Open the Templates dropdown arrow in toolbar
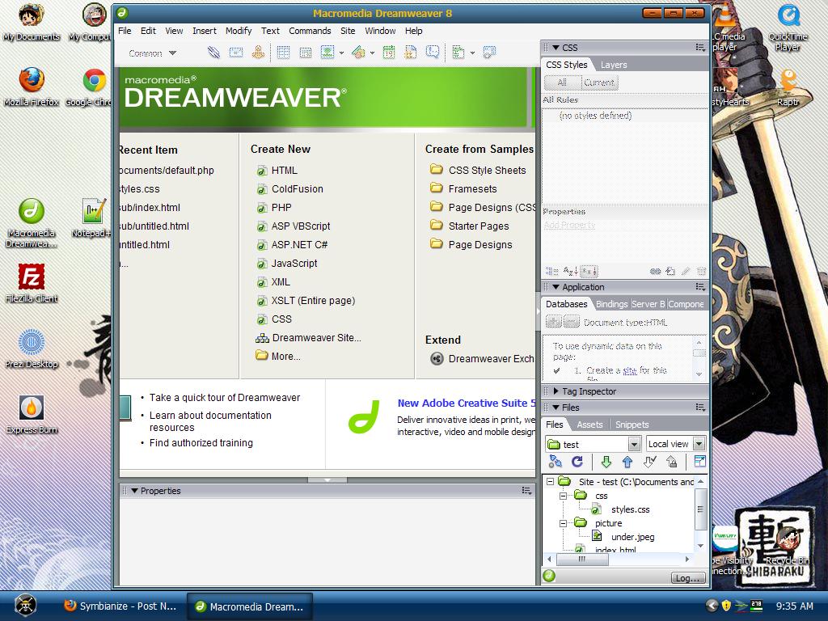Screen dimensions: 828x621 472,53
